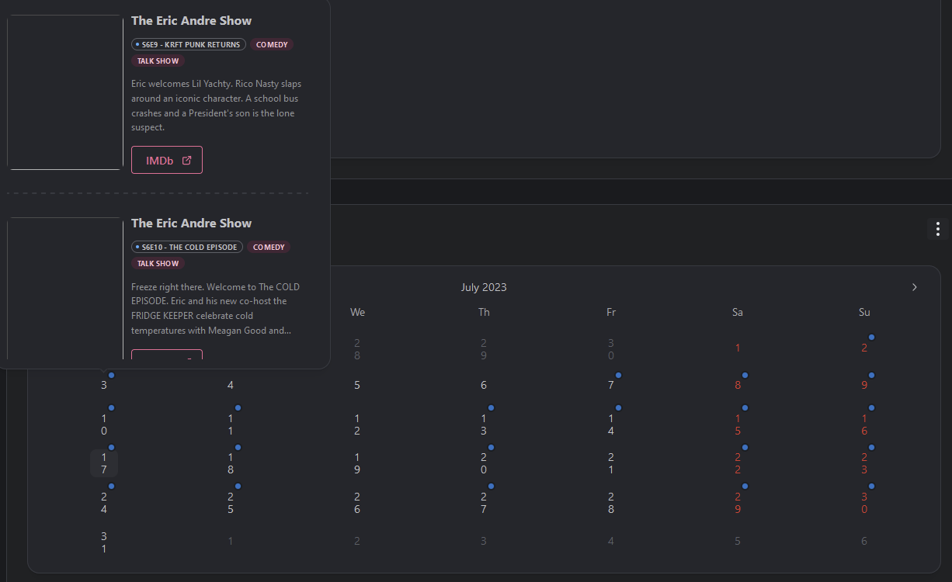Select Saturday July 8 on the calendar

pos(738,385)
